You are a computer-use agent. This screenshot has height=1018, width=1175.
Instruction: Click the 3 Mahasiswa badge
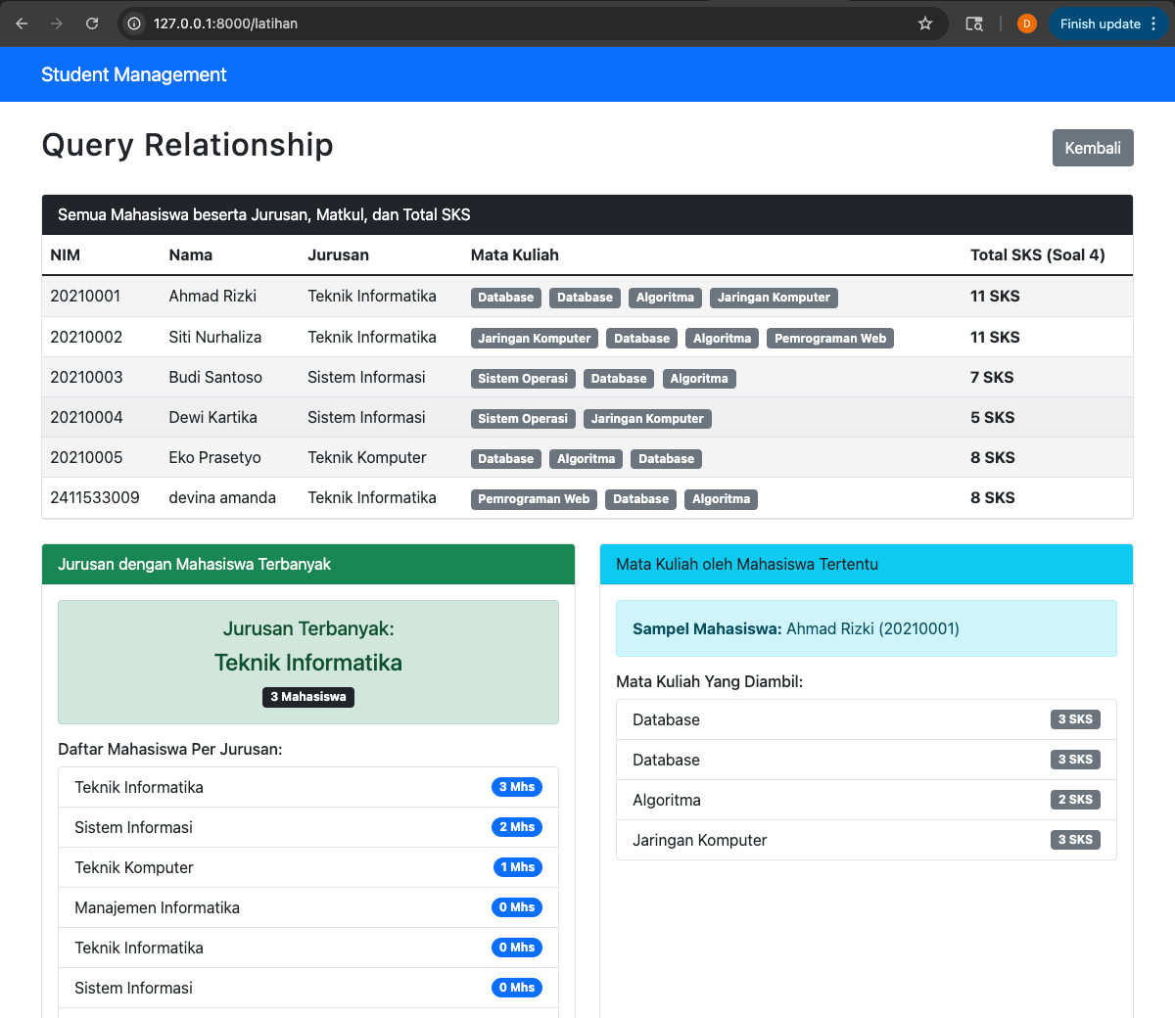pos(308,697)
